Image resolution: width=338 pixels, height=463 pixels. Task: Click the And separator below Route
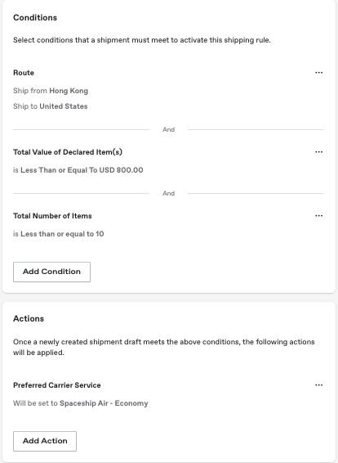coord(168,129)
